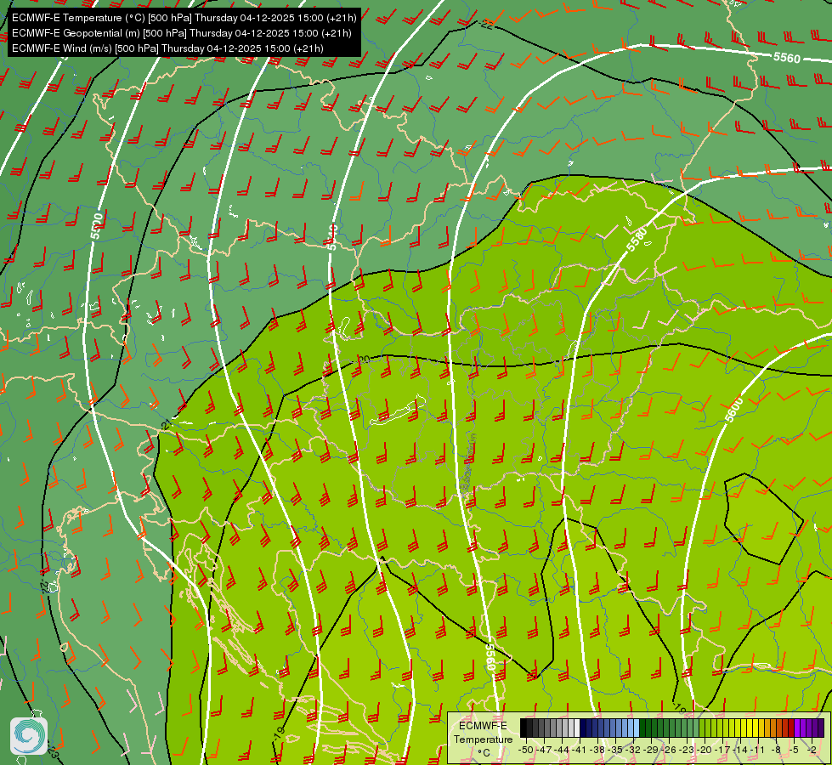Image resolution: width=832 pixels, height=765 pixels.
Task: Click the -41 legend tick label
Action: click(580, 750)
